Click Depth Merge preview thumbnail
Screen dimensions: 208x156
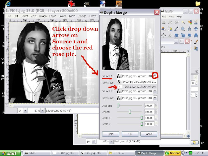click(128, 44)
